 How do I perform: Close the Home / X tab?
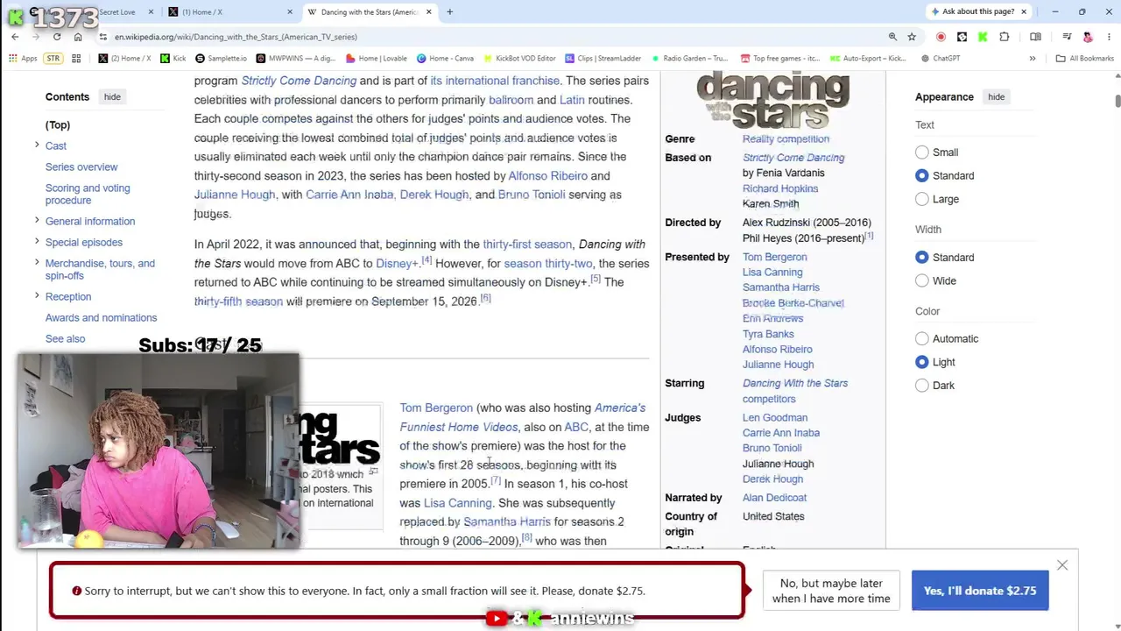pos(290,12)
